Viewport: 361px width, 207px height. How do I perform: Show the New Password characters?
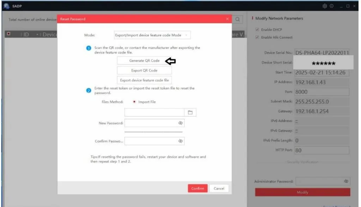coord(180,123)
